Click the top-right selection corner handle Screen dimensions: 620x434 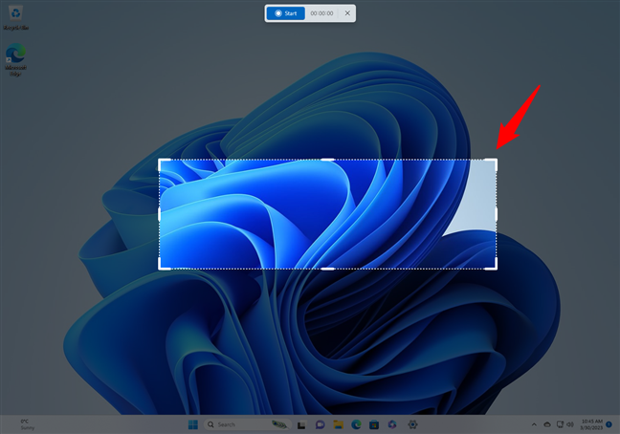pos(496,161)
